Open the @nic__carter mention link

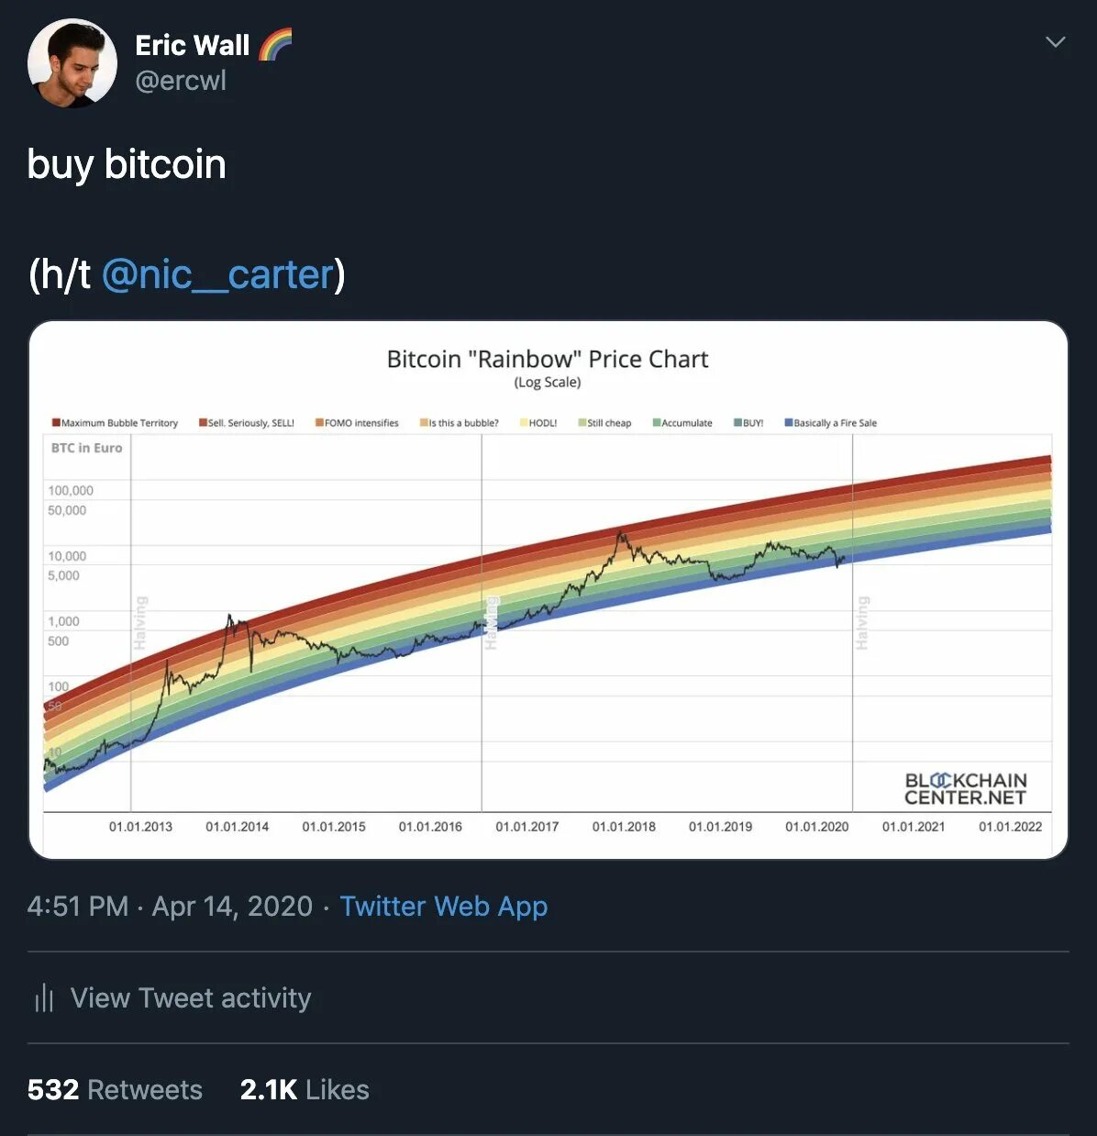point(218,274)
